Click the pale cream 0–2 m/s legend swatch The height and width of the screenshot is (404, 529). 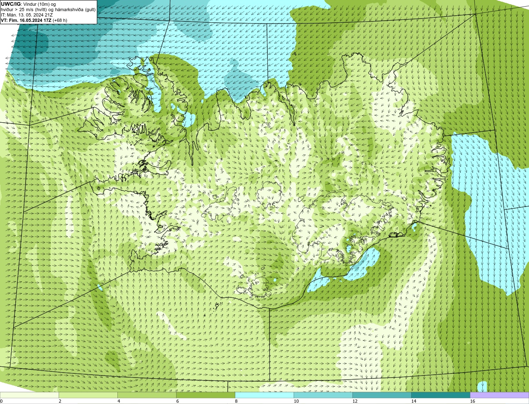(x=29, y=395)
